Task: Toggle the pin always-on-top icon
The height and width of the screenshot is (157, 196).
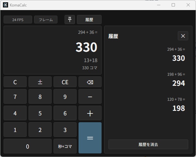Action: [x=70, y=20]
